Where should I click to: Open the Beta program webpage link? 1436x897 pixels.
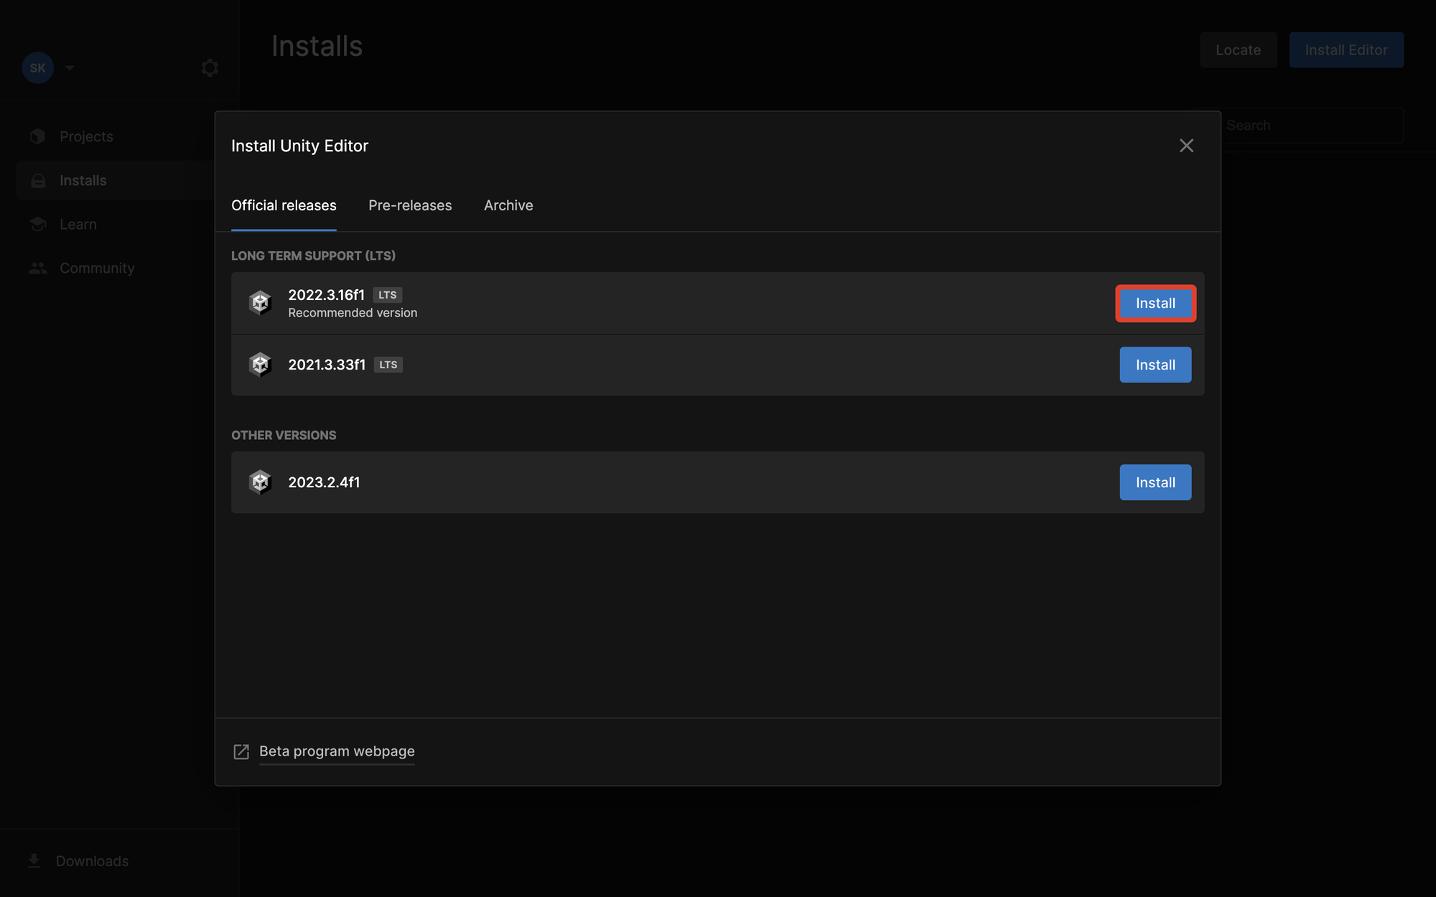click(x=337, y=751)
